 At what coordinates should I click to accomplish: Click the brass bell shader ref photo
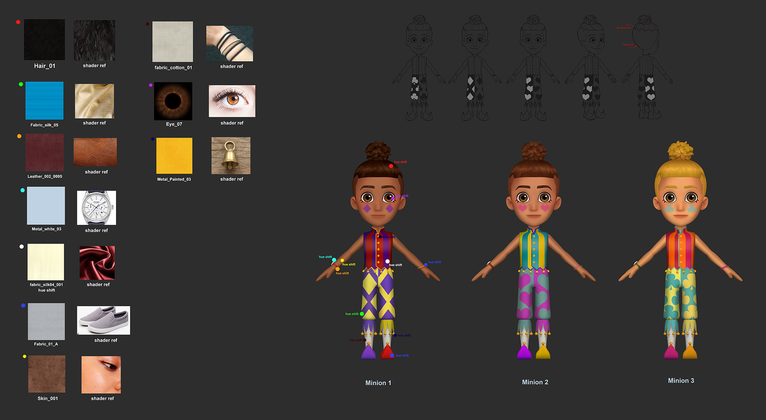point(231,155)
